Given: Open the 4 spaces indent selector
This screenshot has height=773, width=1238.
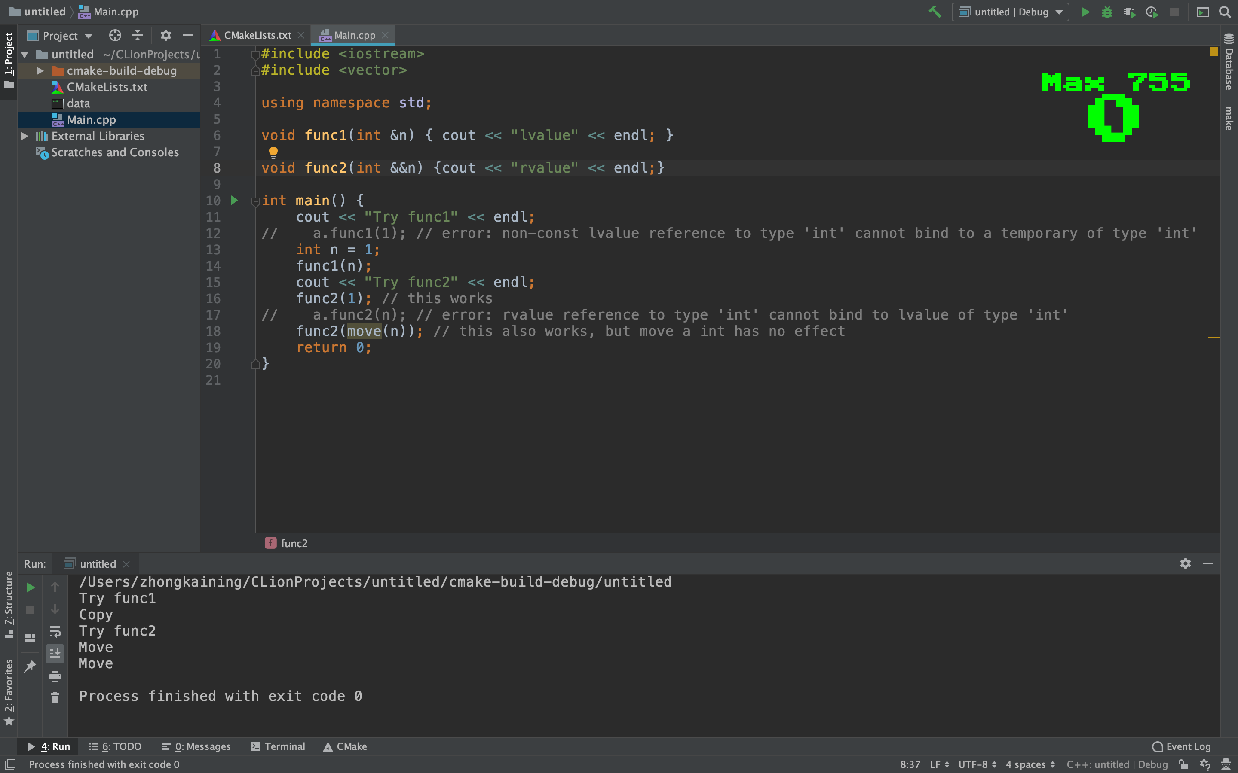Looking at the screenshot, I should (1030, 764).
